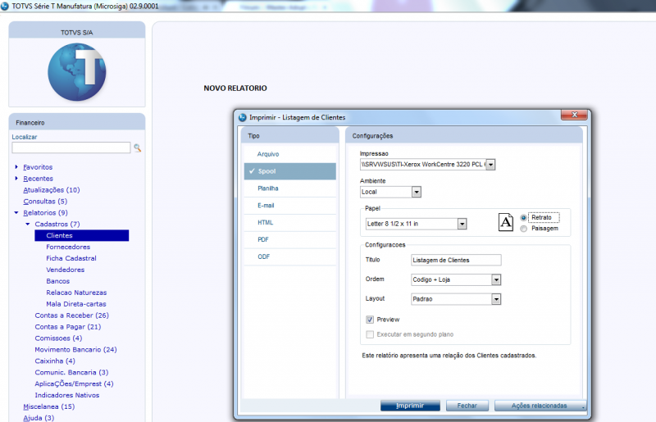Click the TOTVS app icon in main title bar
Image resolution: width=656 pixels, height=422 pixels.
coord(5,6)
